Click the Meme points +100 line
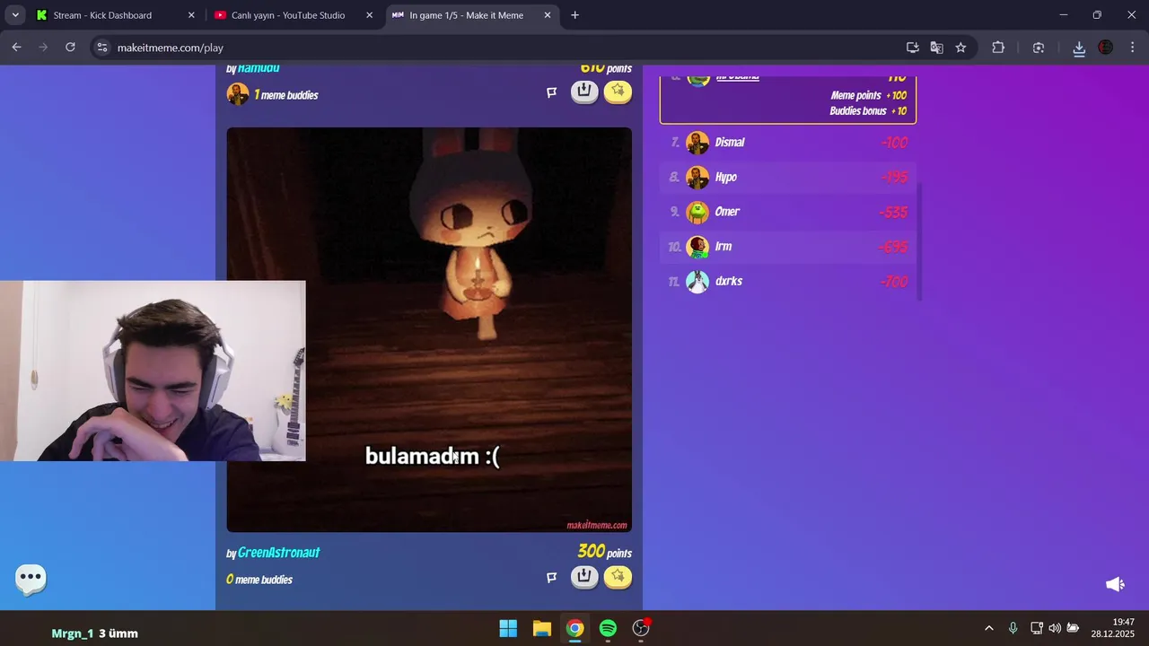This screenshot has height=646, width=1149. pyautogui.click(x=868, y=96)
